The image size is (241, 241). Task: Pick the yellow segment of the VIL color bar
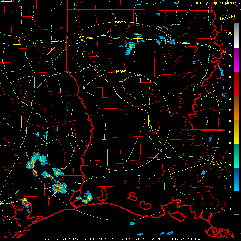pyautogui.click(x=236, y=132)
